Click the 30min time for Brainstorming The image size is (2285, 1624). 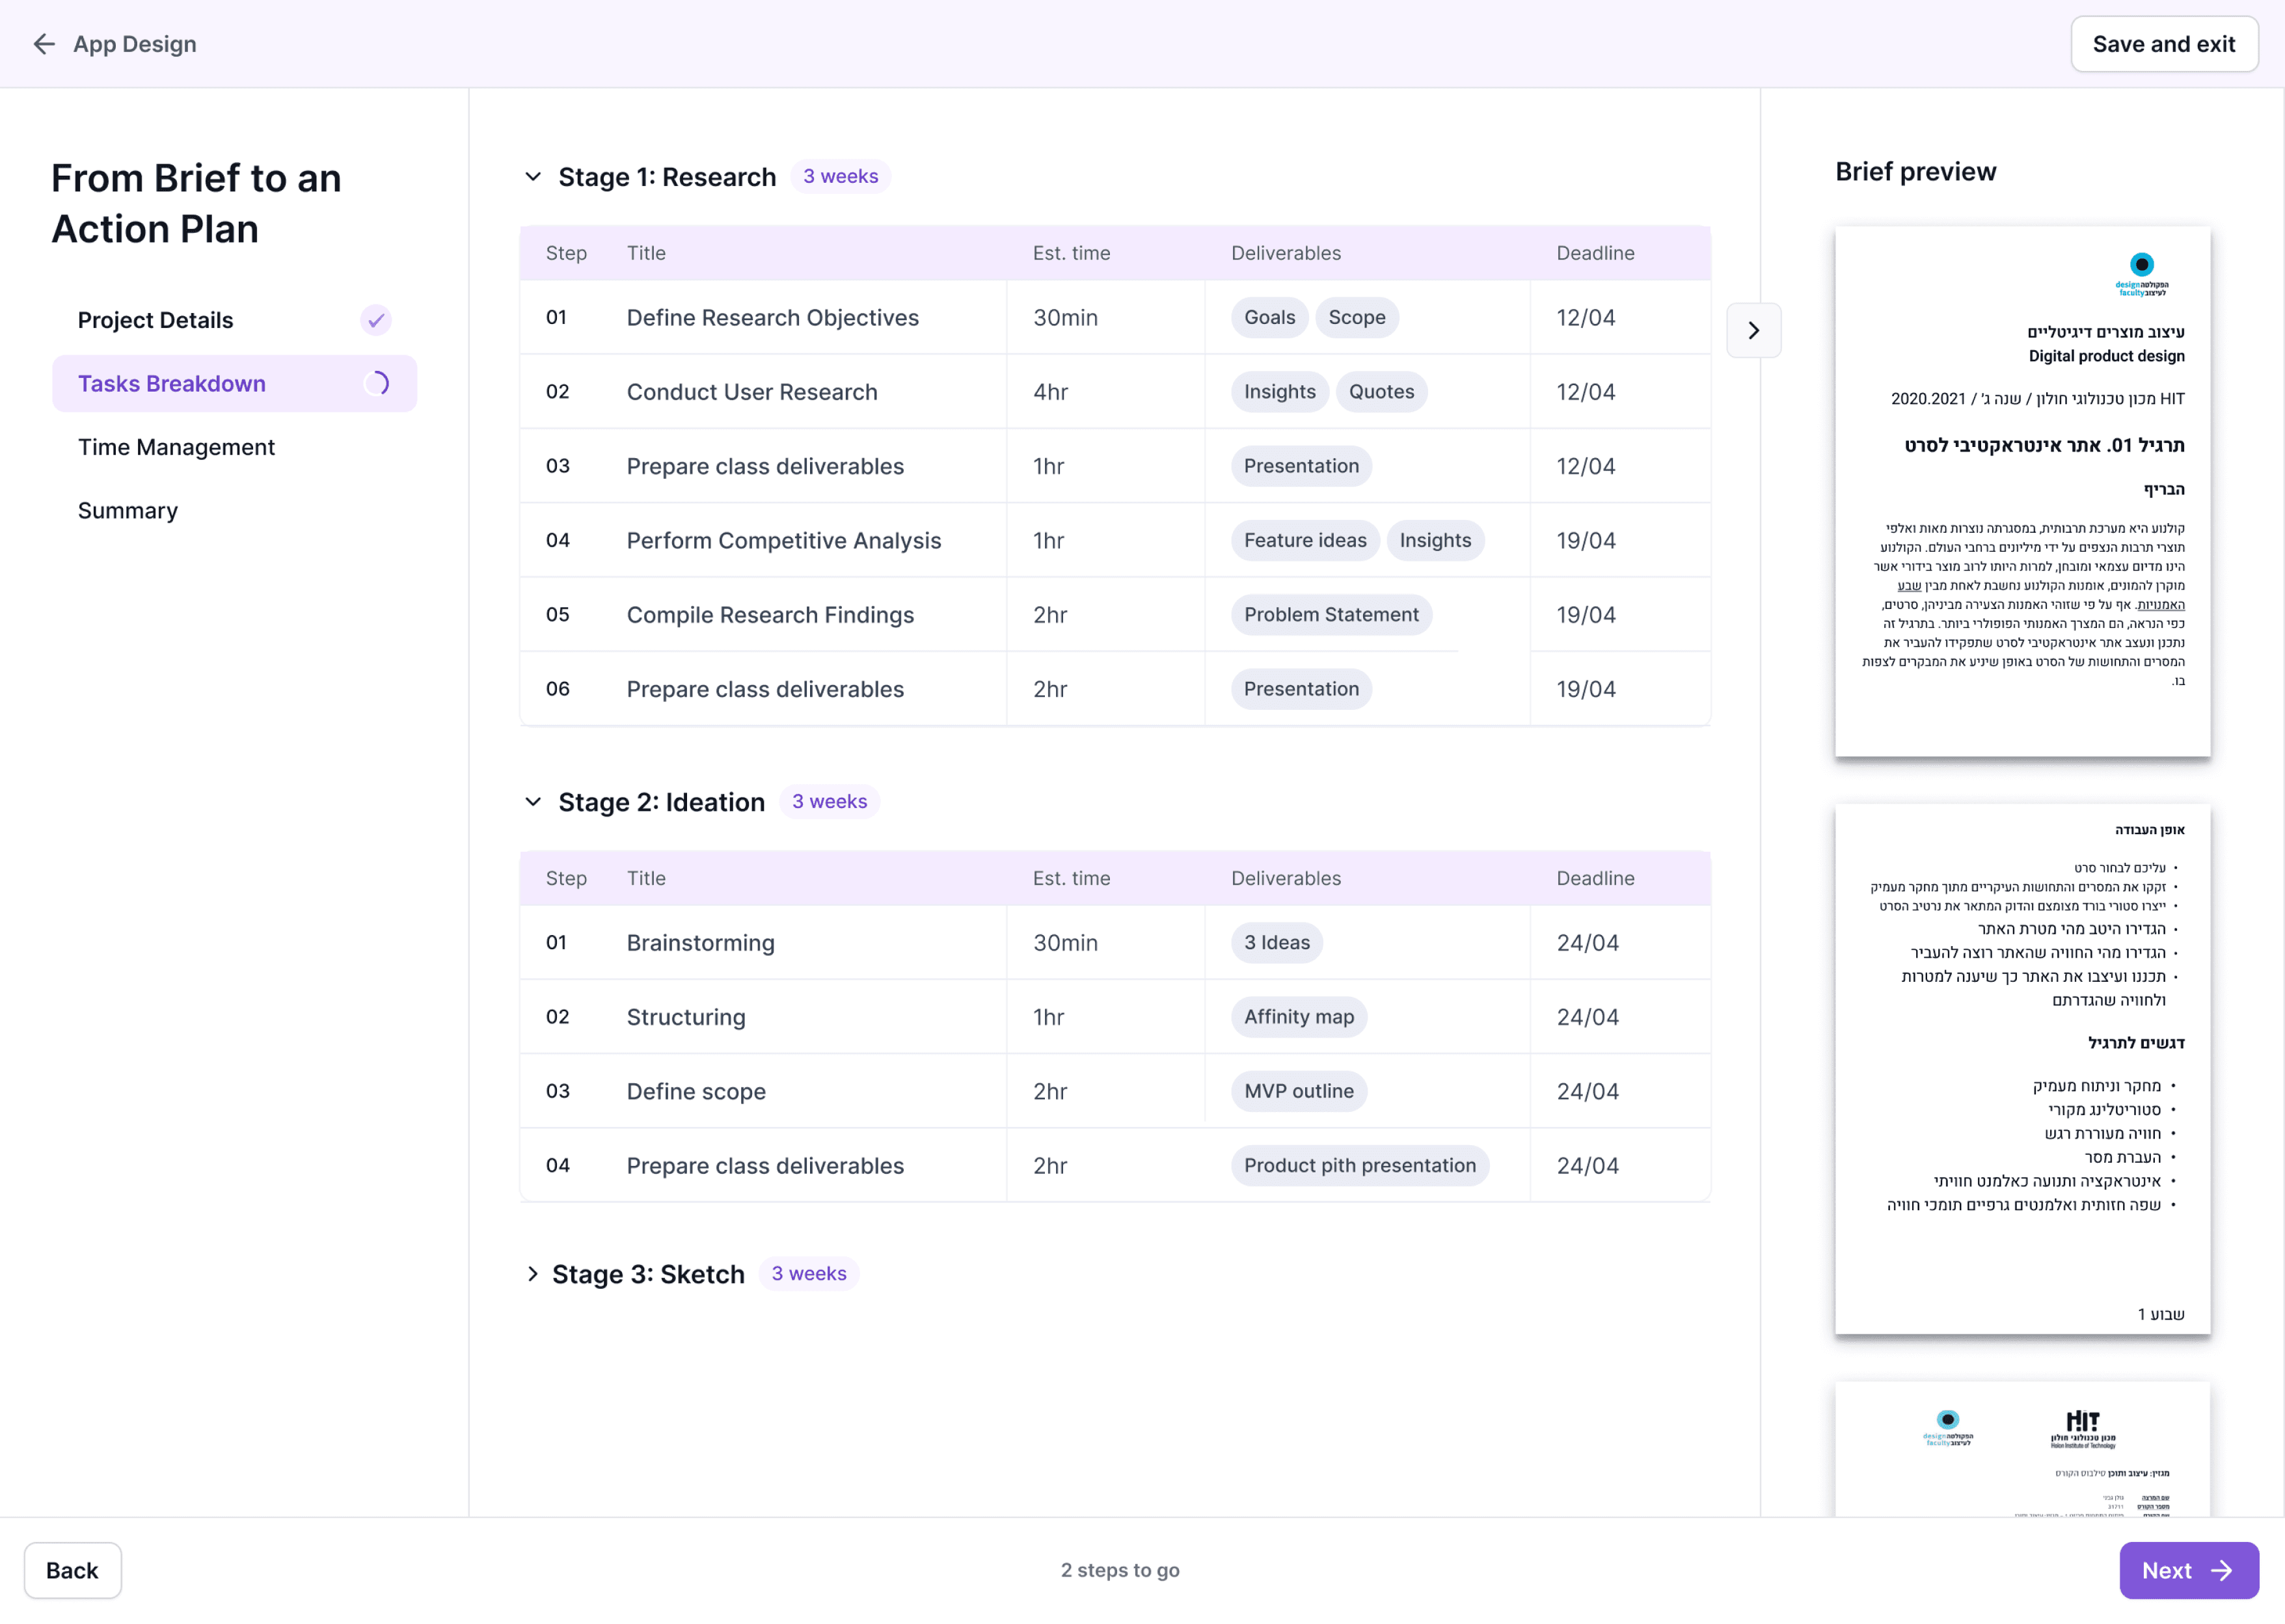pyautogui.click(x=1065, y=943)
